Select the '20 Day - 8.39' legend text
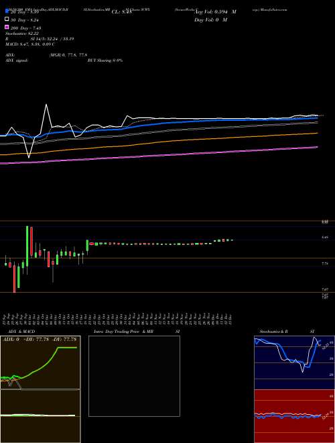 (24, 12)
